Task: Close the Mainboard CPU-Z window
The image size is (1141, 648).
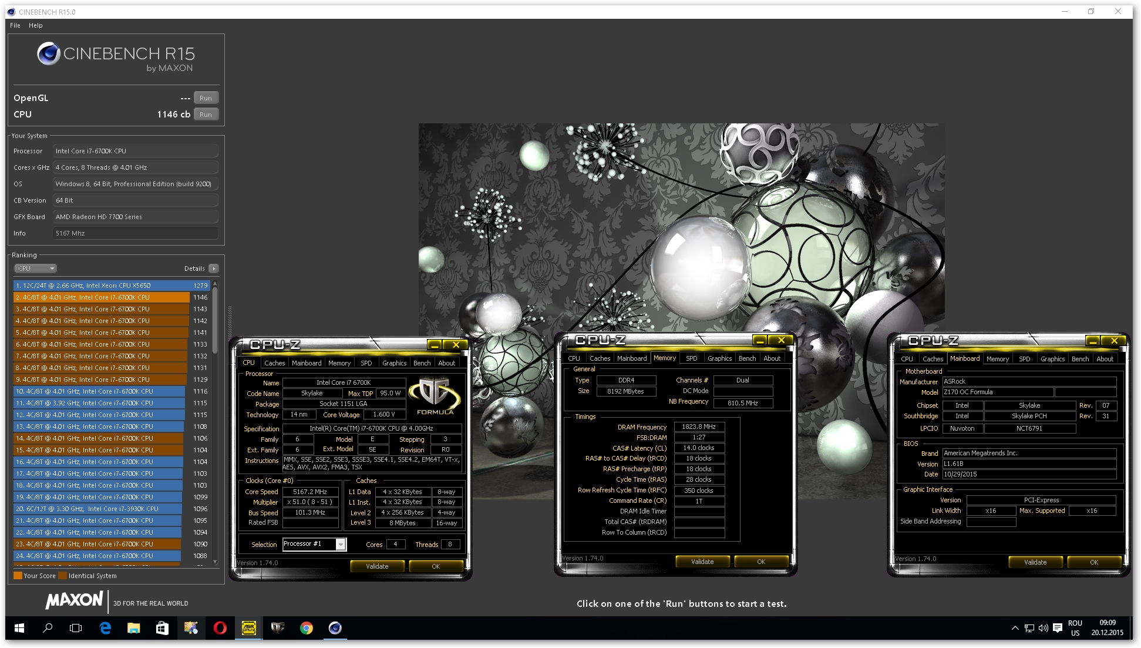Action: (1114, 341)
